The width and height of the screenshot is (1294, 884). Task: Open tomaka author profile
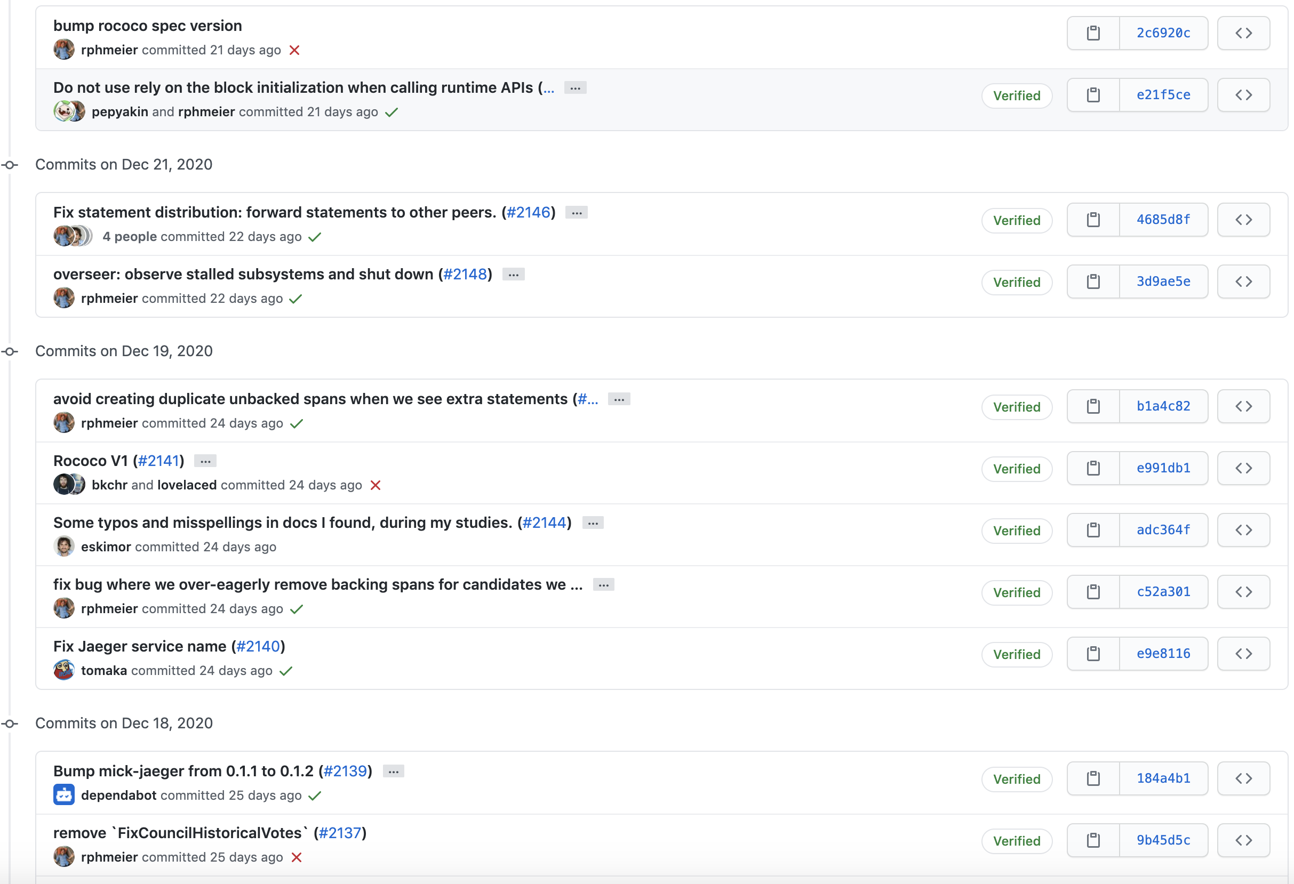pyautogui.click(x=103, y=671)
